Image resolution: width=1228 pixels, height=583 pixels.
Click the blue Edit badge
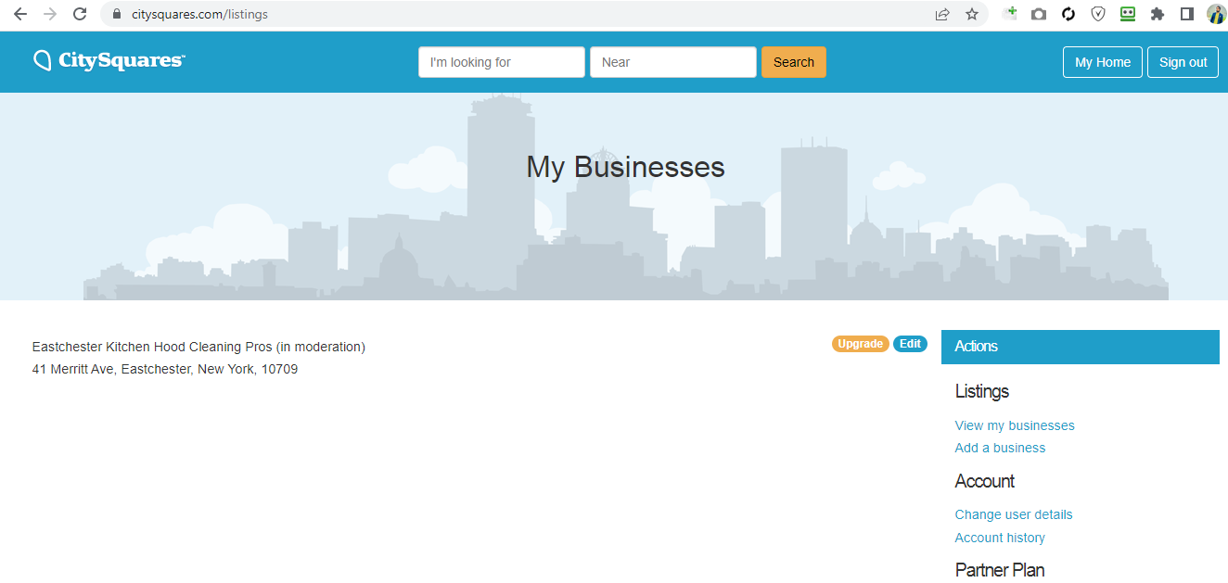(911, 344)
